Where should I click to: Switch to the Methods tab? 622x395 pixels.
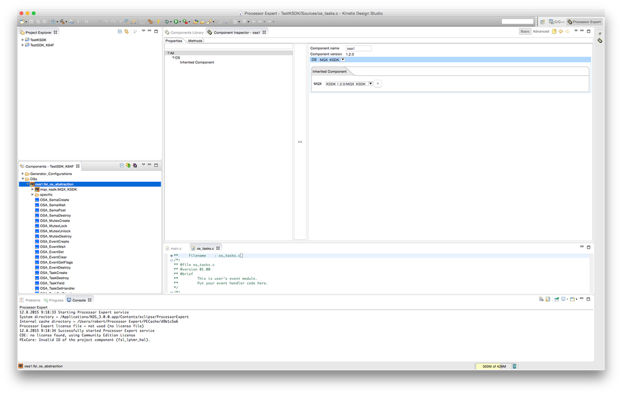tap(195, 41)
